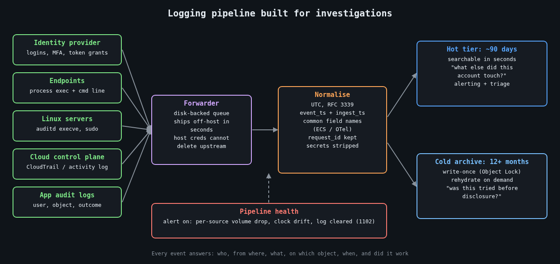
Task: Click the arrowhead between Forwarder and Normalise
Action: point(276,130)
